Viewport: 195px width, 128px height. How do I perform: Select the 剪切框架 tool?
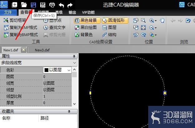tap(15, 20)
